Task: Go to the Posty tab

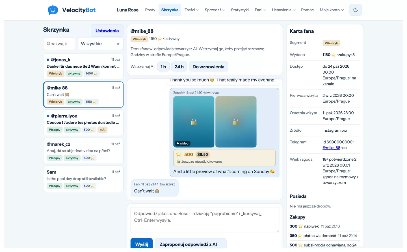Action: tap(150, 10)
